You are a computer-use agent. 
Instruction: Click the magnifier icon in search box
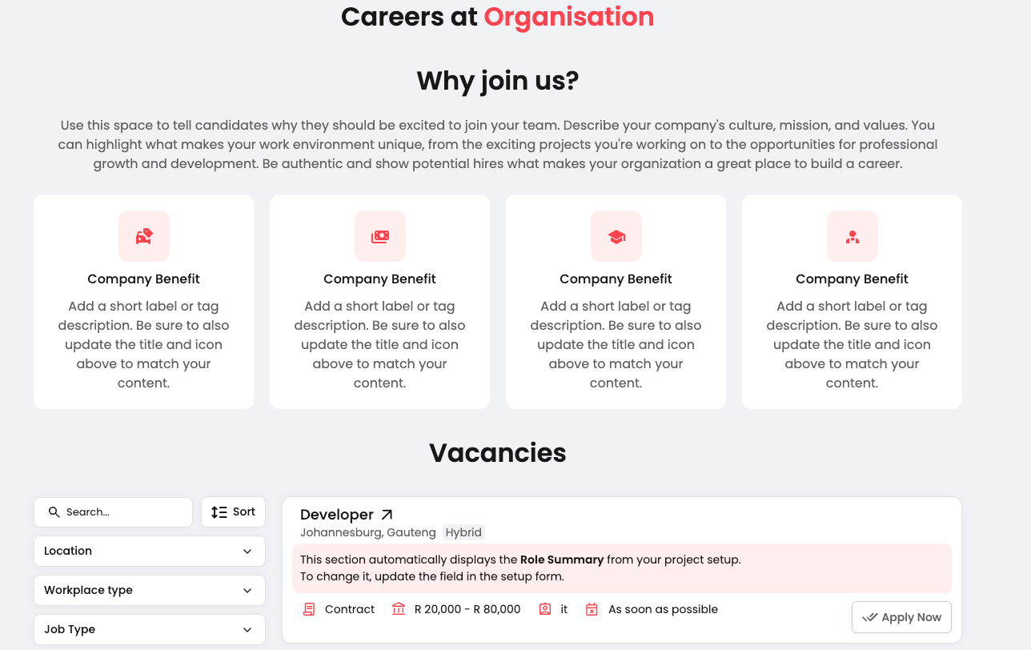(54, 512)
